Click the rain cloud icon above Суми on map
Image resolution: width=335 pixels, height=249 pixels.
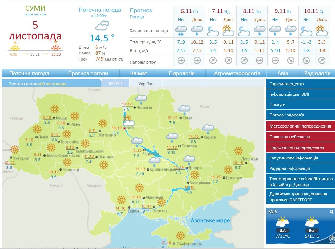[x=184, y=109]
